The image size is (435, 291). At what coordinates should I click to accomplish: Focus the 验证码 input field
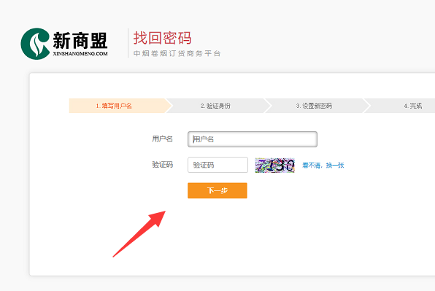click(x=217, y=165)
